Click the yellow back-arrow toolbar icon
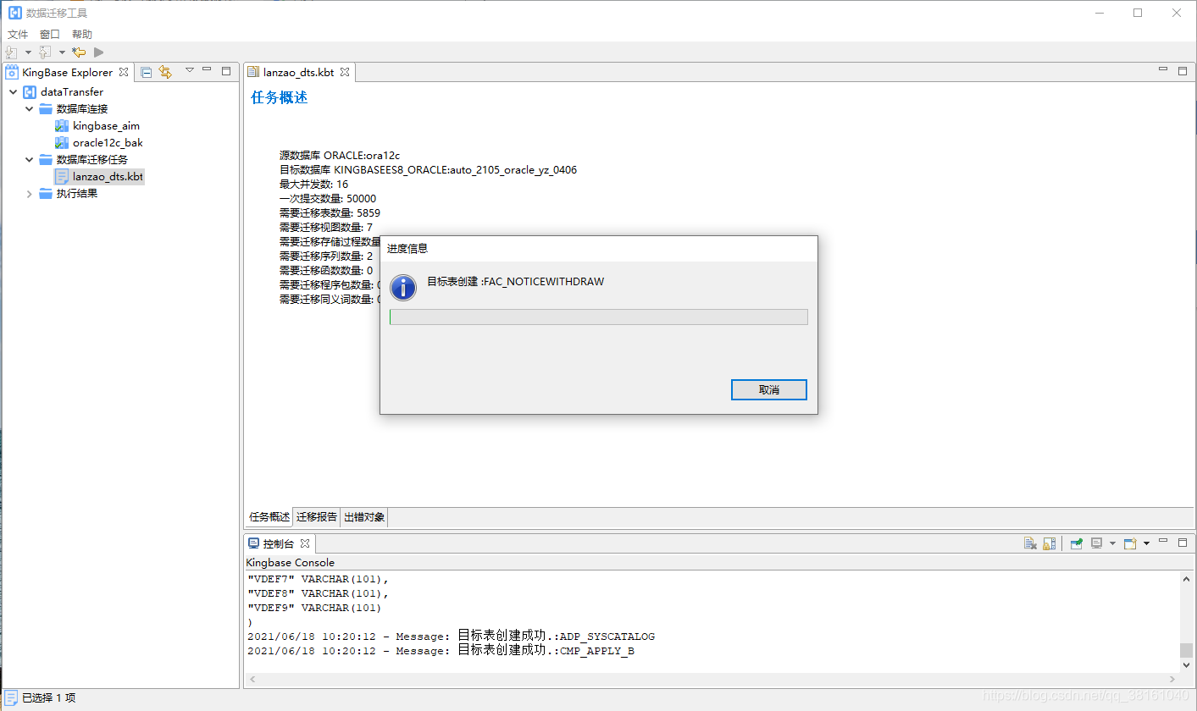The height and width of the screenshot is (711, 1197). pos(79,52)
